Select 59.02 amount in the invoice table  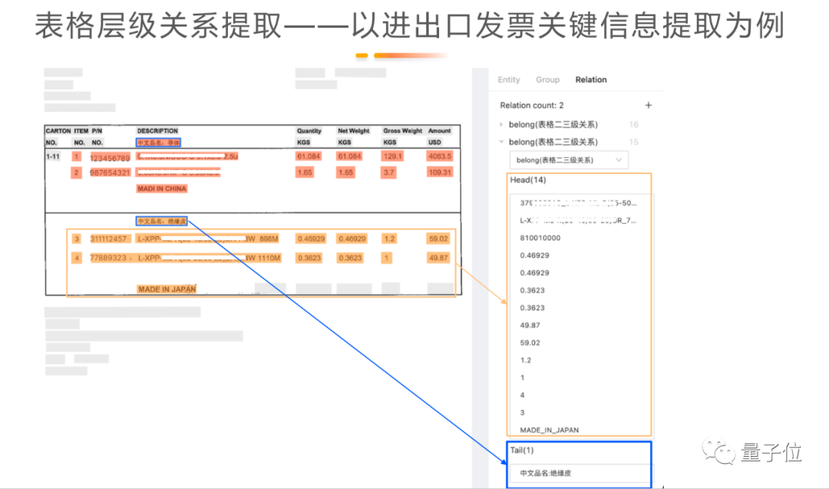click(438, 239)
